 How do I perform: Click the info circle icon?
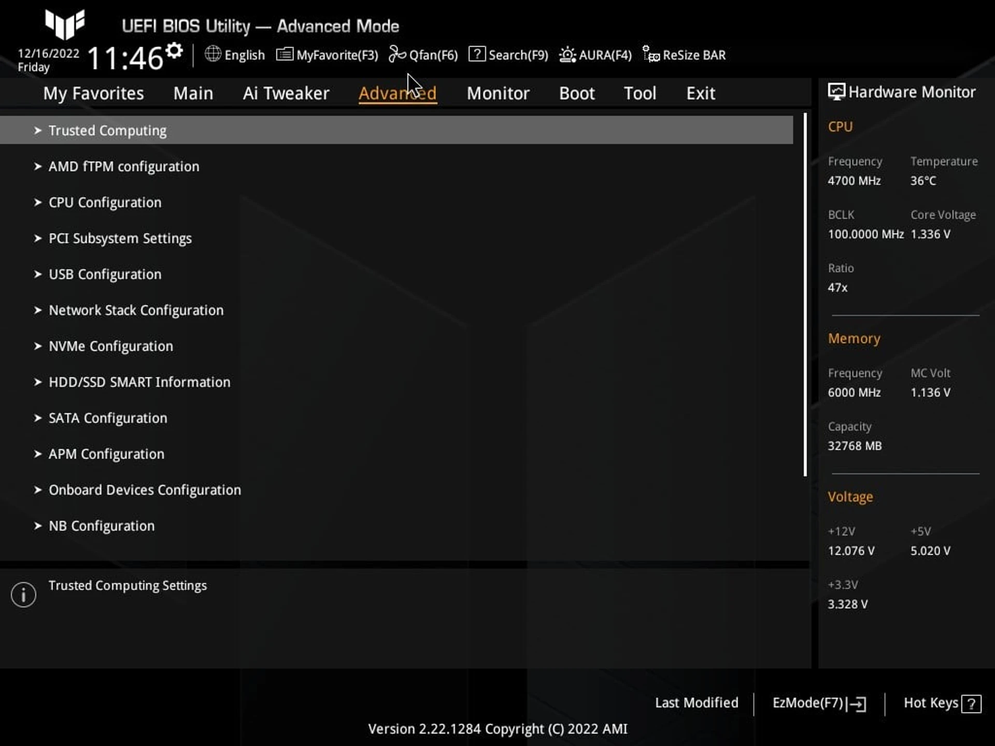click(x=23, y=594)
